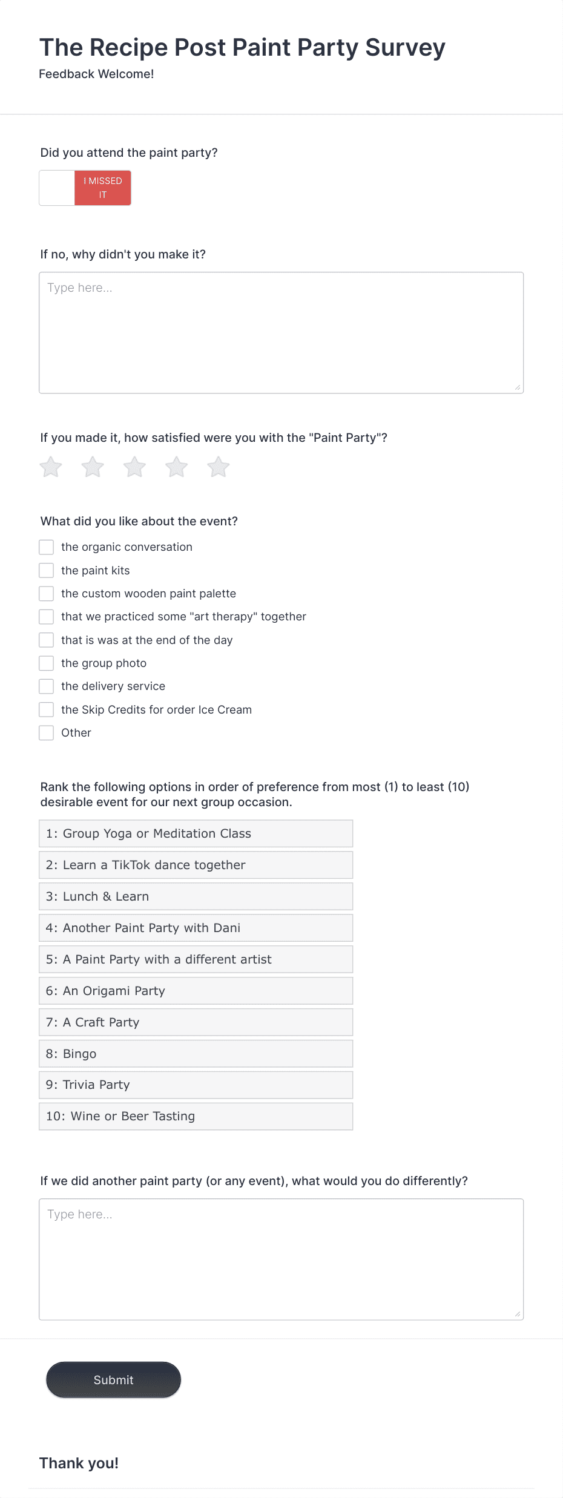Image resolution: width=563 pixels, height=1498 pixels.
Task: Give a two-star satisfaction rating
Action: (93, 467)
